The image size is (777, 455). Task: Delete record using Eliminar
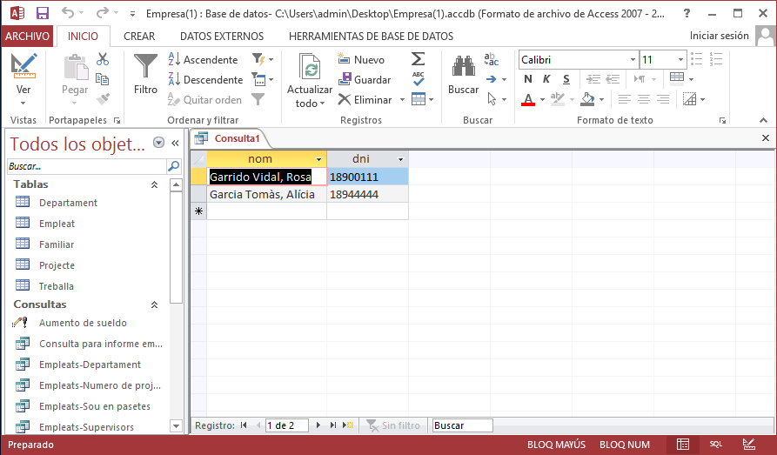[x=365, y=99]
